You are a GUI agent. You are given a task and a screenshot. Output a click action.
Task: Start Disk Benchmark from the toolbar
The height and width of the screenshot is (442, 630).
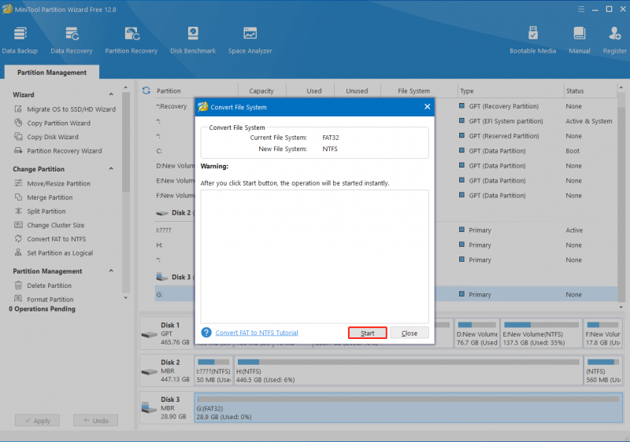point(193,40)
